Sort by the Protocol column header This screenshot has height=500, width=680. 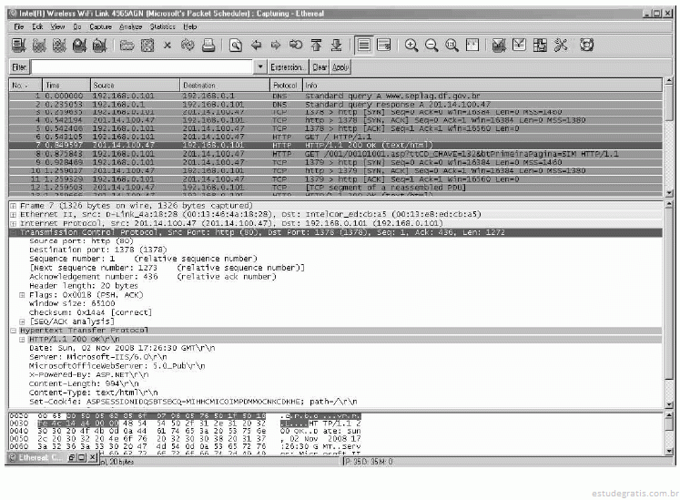coord(285,86)
